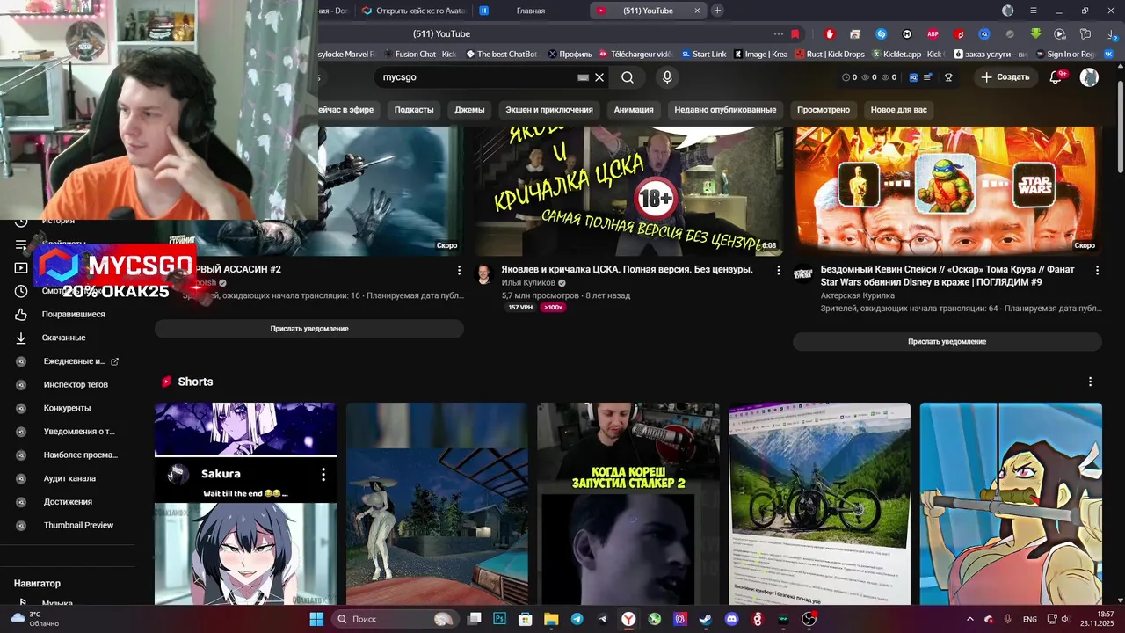1125x633 pixels.
Task: Click the ABP Adblock Plus extension icon
Action: pos(933,34)
